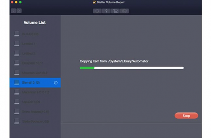Select the BUILDS OS volume label
211x138 pixels.
[x=30, y=34]
